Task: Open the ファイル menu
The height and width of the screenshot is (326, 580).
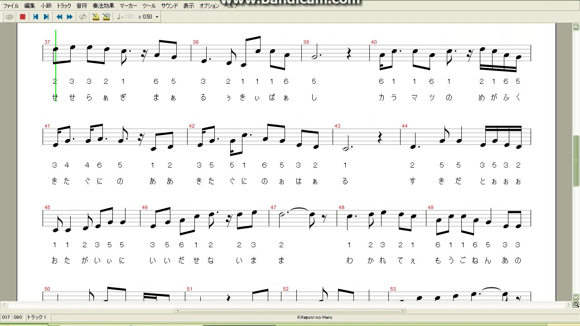Action: click(x=11, y=6)
